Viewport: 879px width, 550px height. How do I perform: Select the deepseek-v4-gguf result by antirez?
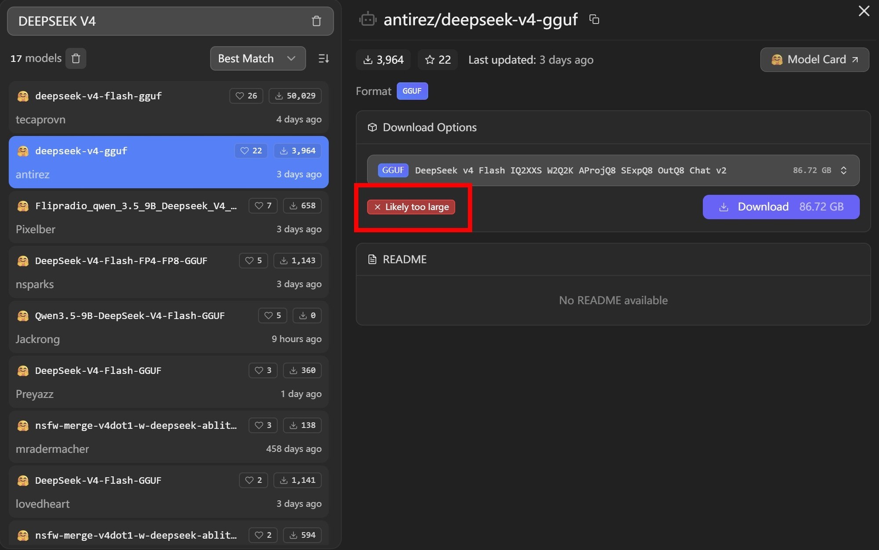[169, 162]
